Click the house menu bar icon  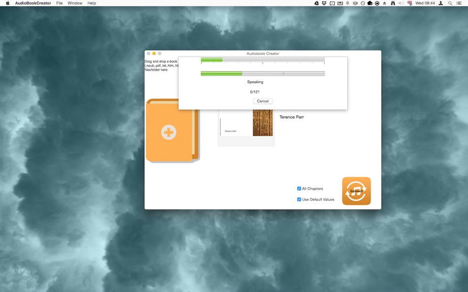tap(370, 3)
